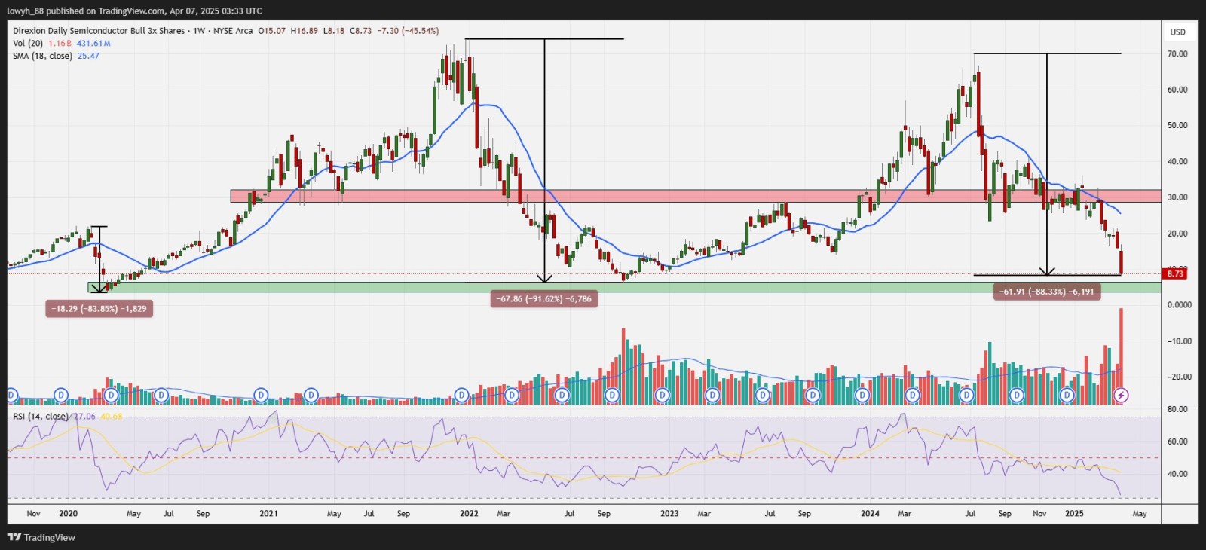The height and width of the screenshot is (550, 1206).
Task: Click the 2025 year label on time axis
Action: [x=1074, y=514]
